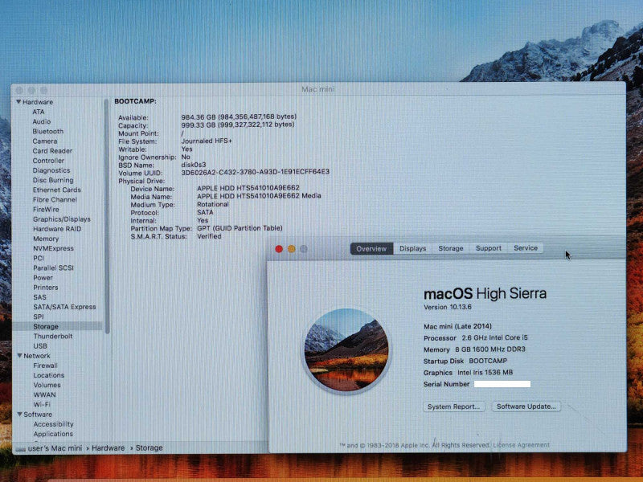Open Volumes under Network
Screen dimensions: 643x482
(47, 385)
